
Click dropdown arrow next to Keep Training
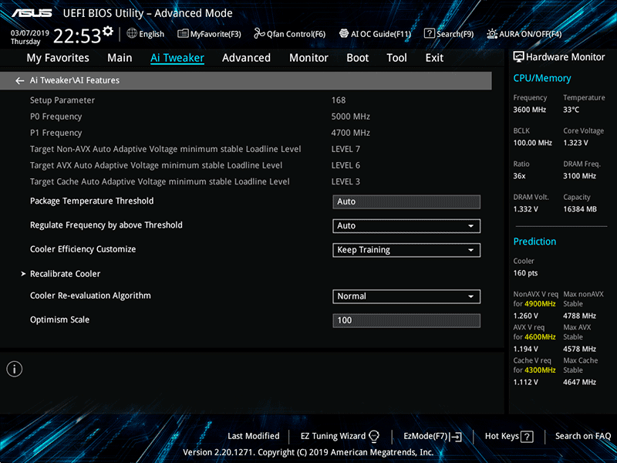[470, 250]
